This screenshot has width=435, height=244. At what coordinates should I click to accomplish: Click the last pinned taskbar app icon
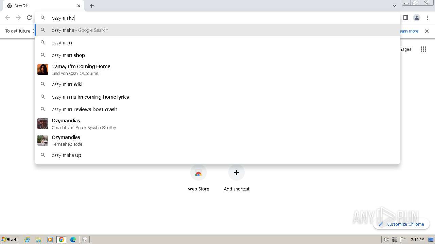pos(85,240)
